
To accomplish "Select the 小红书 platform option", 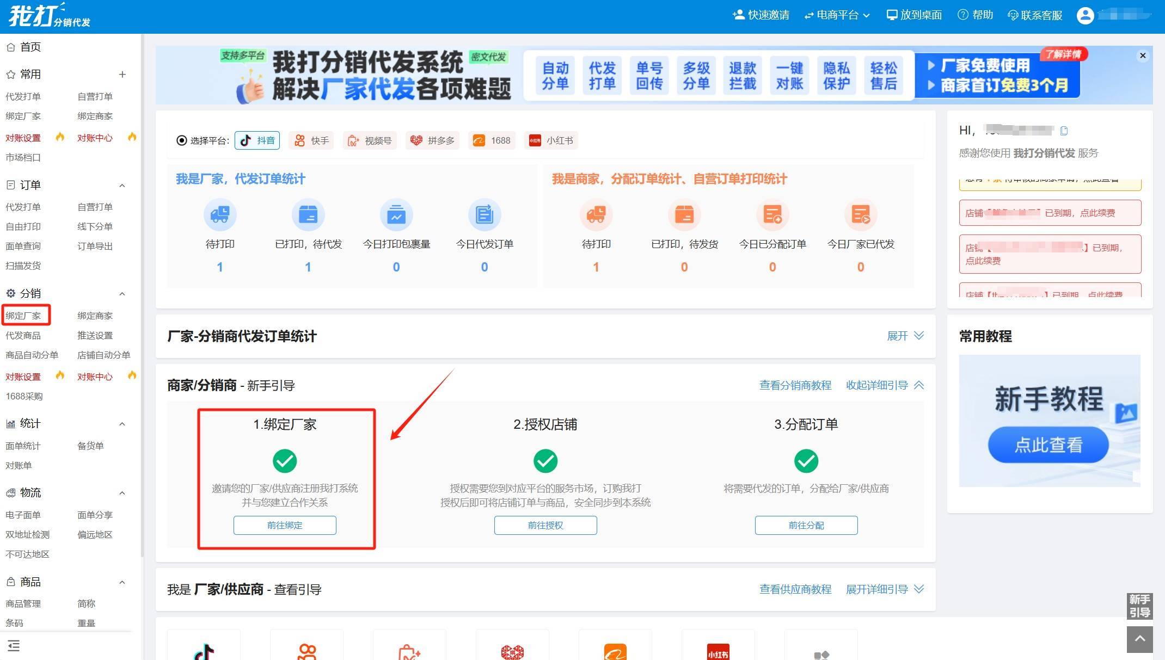I will pos(551,140).
